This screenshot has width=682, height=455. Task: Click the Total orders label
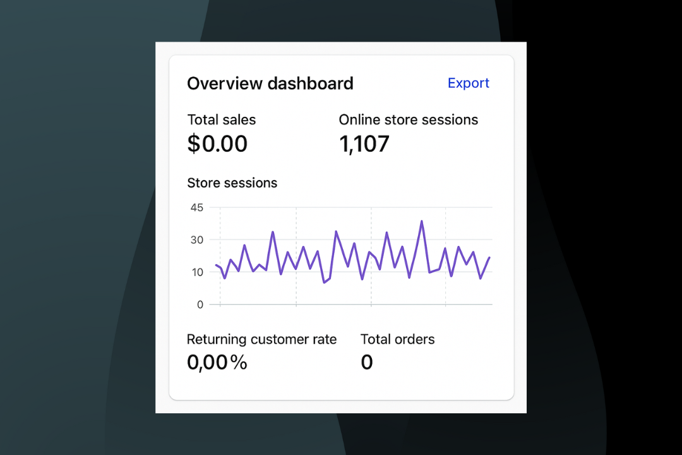(398, 339)
